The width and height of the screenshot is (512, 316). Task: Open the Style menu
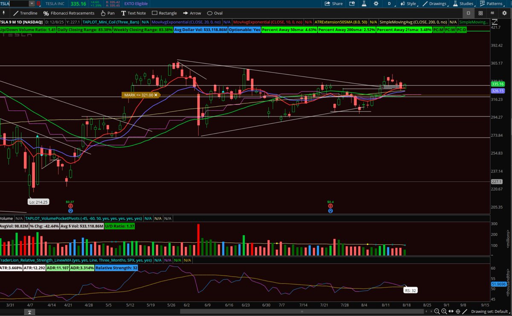408,3
